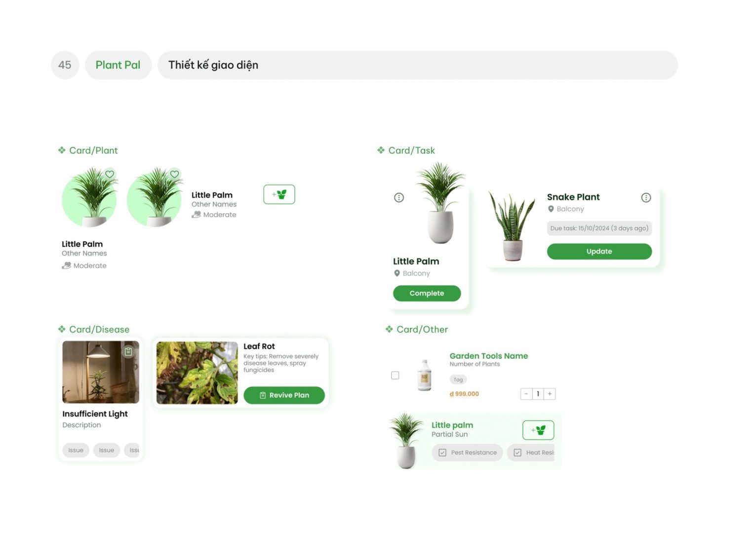
Task: Tick the checkbox beside Garden Tools Name
Action: 395,376
